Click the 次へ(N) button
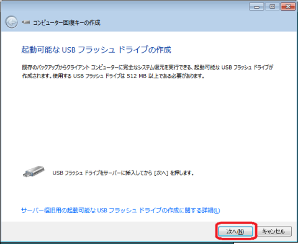The height and width of the screenshot is (244, 298). tap(235, 232)
